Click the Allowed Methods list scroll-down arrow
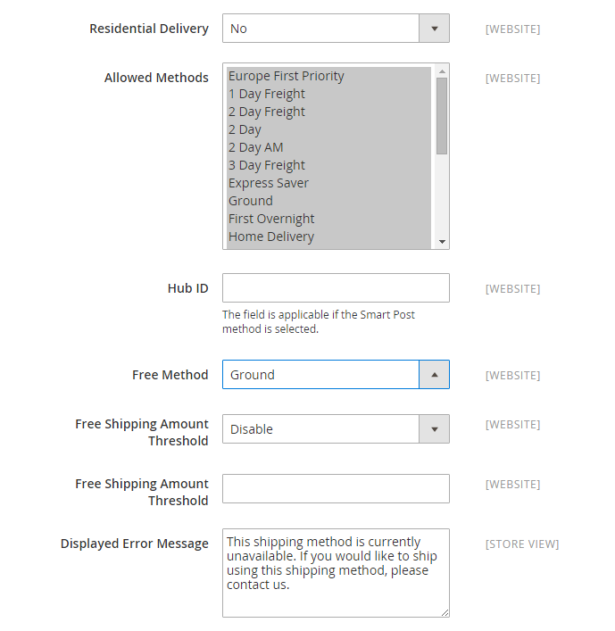The image size is (615, 631). [442, 242]
